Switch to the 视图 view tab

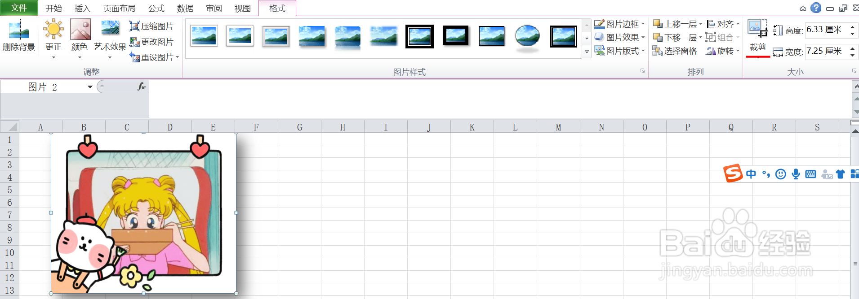pyautogui.click(x=243, y=9)
